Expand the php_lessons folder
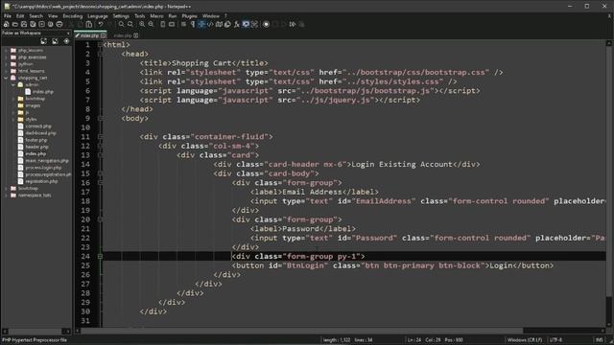 pos(7,51)
